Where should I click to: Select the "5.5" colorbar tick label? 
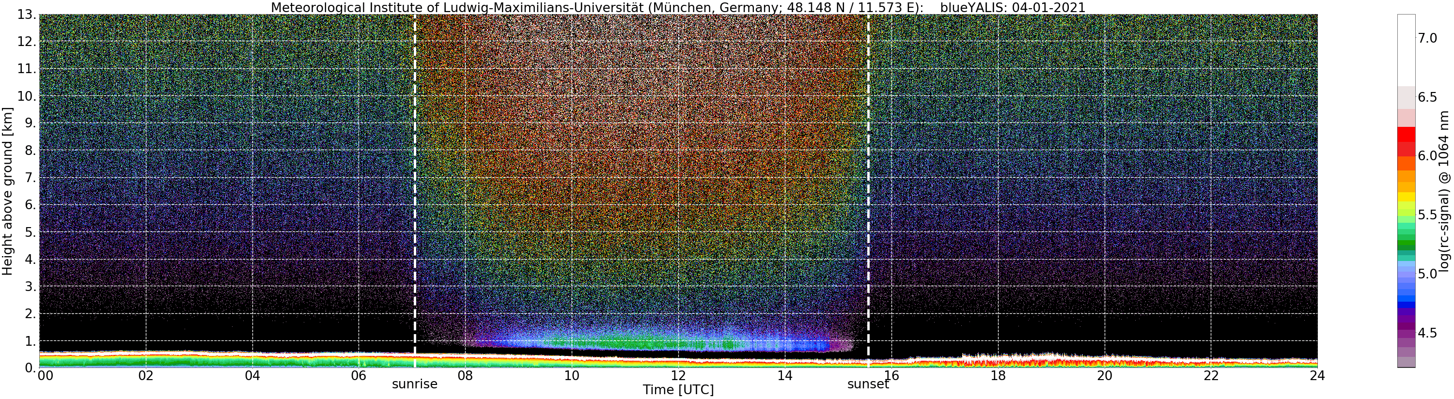coord(1428,215)
